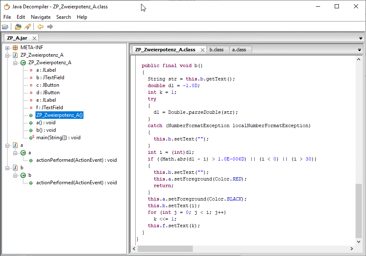366x256 pixels.
Task: Click the field icon next to f : JTextField
Action: pos(31,108)
